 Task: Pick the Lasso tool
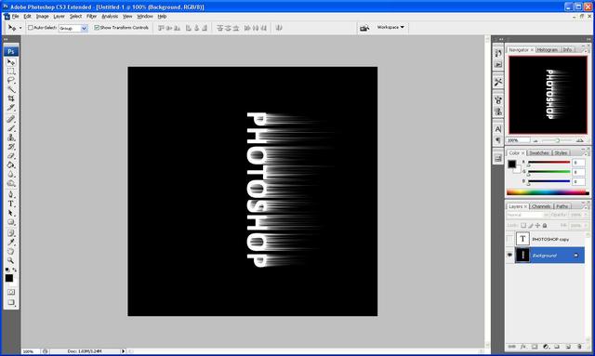(11, 81)
